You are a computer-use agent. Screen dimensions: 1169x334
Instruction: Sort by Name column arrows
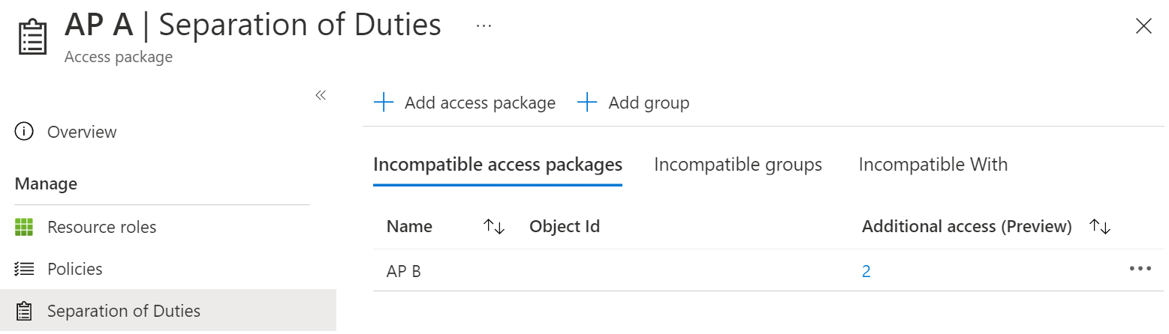click(x=493, y=226)
